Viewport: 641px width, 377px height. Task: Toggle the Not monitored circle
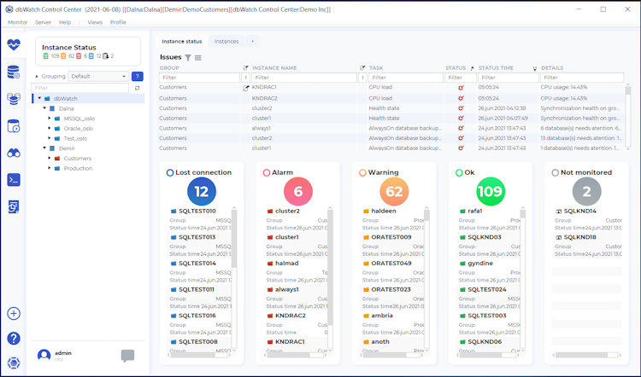pyautogui.click(x=556, y=172)
